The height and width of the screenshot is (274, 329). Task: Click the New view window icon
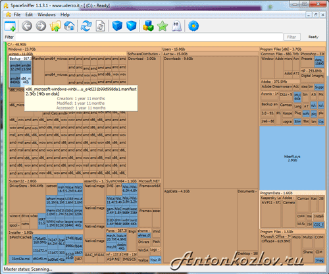(x=10, y=26)
